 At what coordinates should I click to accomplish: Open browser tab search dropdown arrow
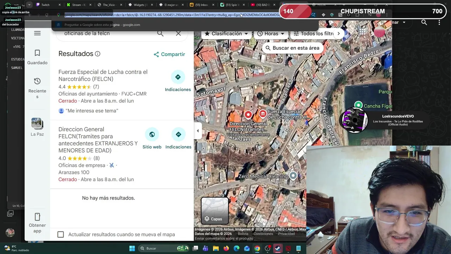pyautogui.click(x=29, y=5)
